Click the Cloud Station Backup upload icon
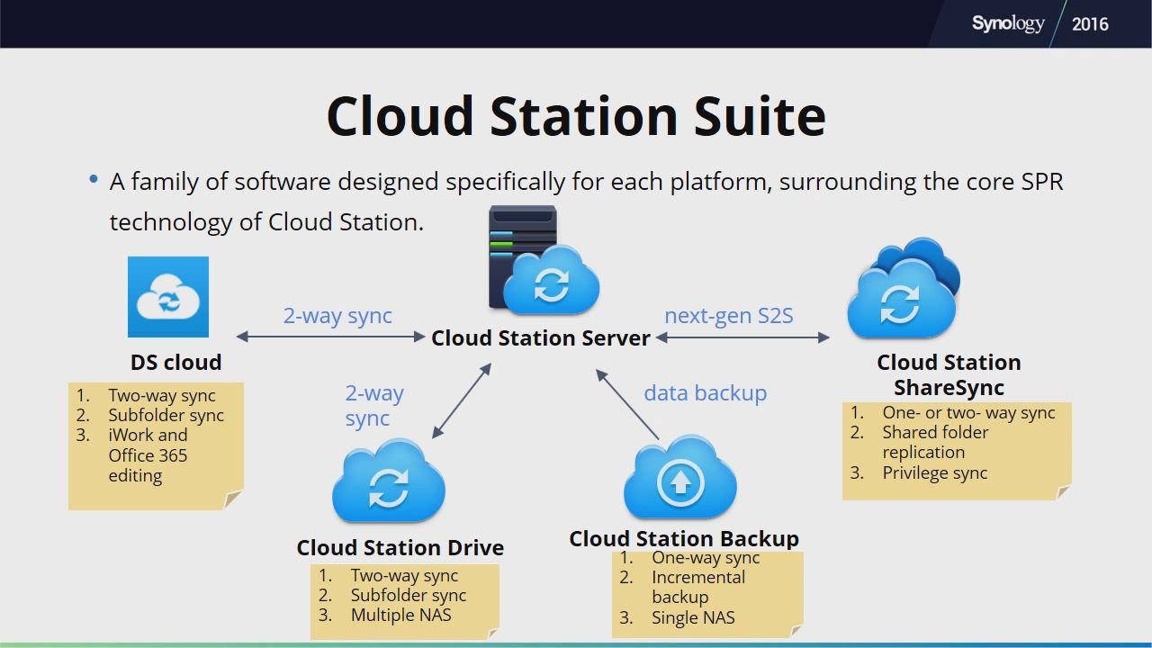1152x648 pixels. tap(680, 478)
